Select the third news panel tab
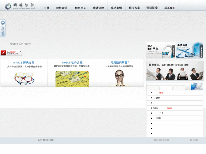The image size is (206, 154). pyautogui.click(x=179, y=88)
